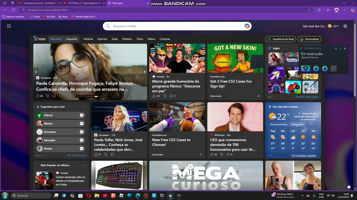This screenshot has height=200, width=357.
Task: Open more options for Sugeridos para você
Action: click(83, 107)
